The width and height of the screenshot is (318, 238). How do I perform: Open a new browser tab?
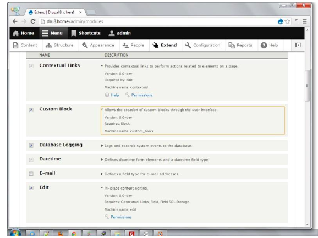click(x=91, y=12)
